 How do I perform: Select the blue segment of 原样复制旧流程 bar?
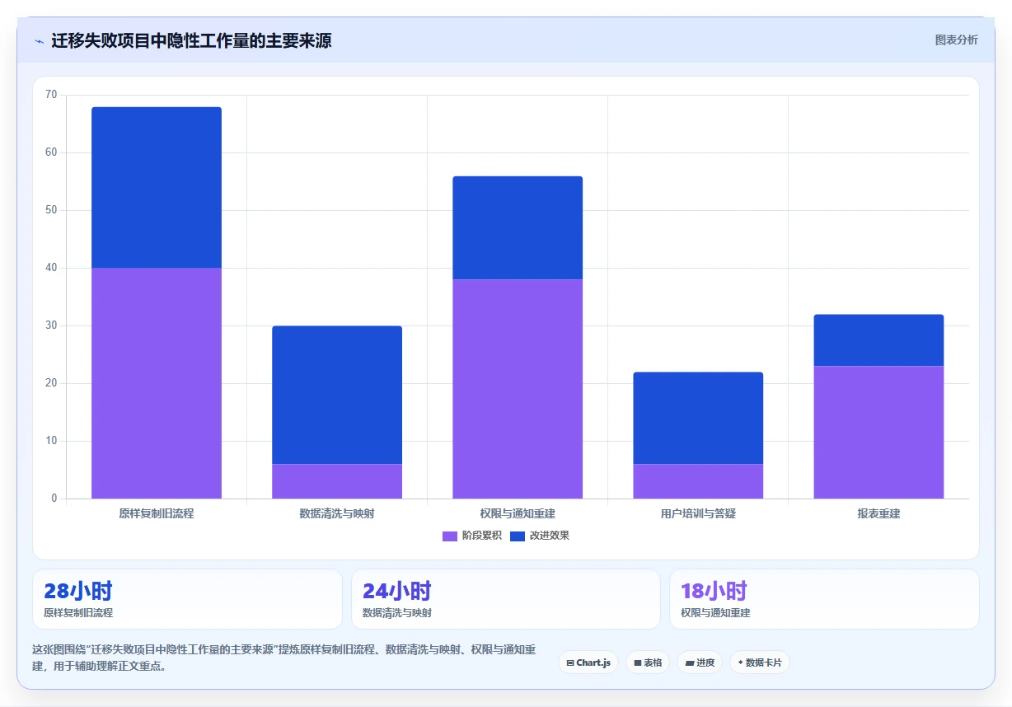pos(157,187)
